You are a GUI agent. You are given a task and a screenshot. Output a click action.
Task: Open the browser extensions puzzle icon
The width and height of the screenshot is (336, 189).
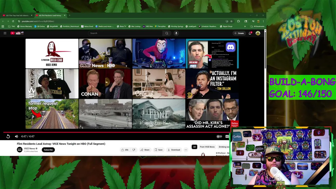click(x=238, y=21)
